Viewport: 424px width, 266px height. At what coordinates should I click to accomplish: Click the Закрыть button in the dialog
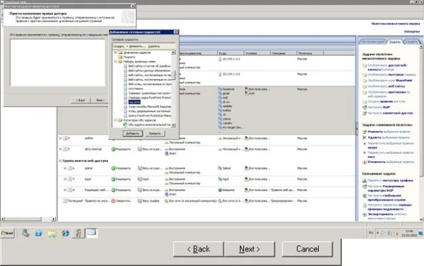pyautogui.click(x=154, y=133)
